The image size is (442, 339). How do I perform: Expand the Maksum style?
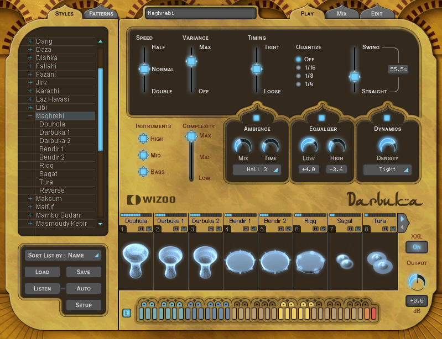pos(30,198)
